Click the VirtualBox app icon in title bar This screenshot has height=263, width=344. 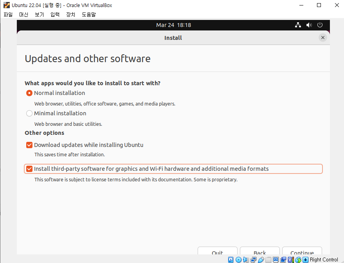coord(7,5)
